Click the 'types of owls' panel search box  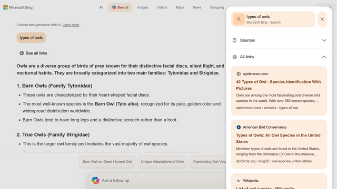point(273,19)
